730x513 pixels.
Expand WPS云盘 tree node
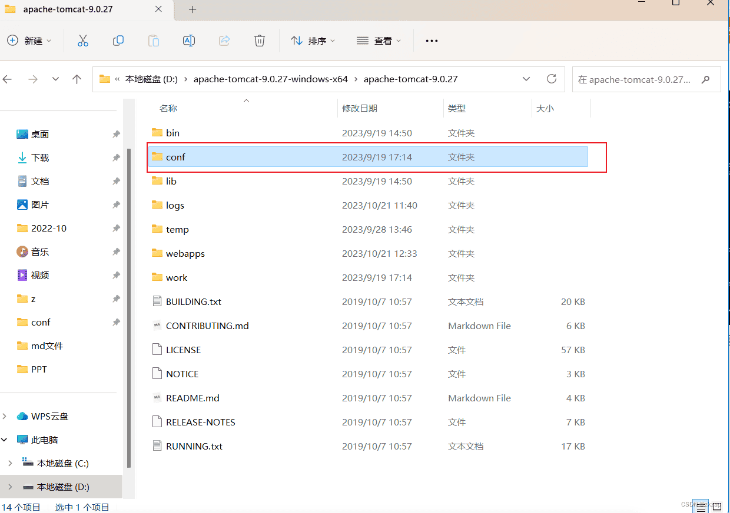(x=5, y=416)
